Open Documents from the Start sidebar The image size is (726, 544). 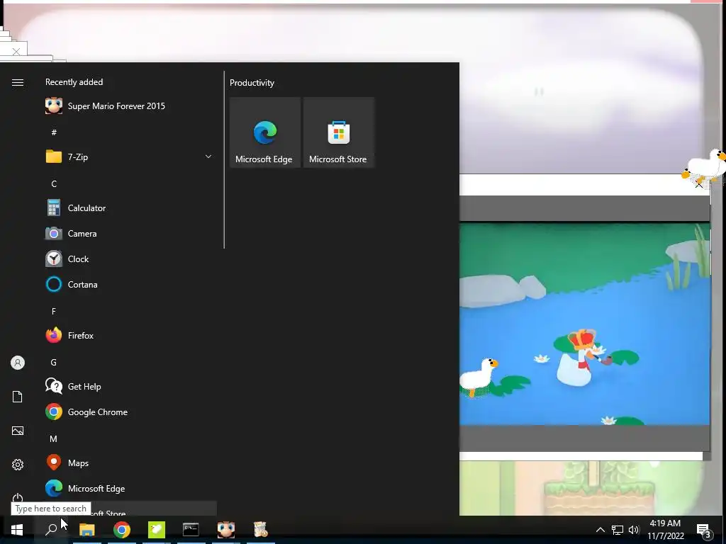(18, 397)
